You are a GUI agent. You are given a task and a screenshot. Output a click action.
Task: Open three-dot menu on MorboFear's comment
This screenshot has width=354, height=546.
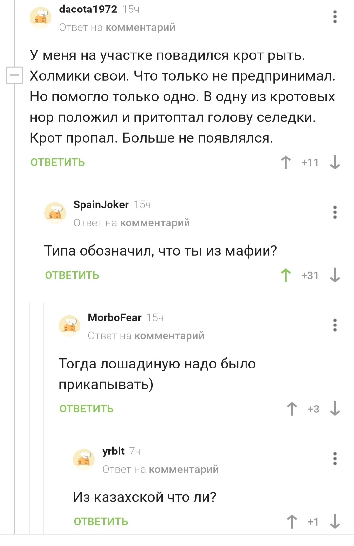[335, 325]
